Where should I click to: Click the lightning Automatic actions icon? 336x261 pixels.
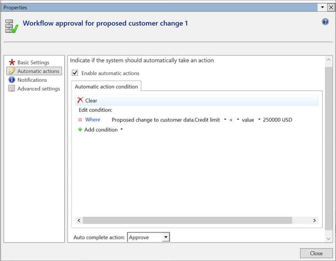click(12, 71)
